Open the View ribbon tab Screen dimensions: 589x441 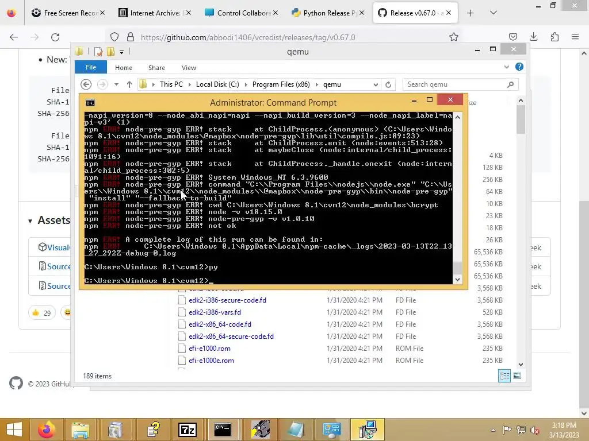click(x=189, y=68)
